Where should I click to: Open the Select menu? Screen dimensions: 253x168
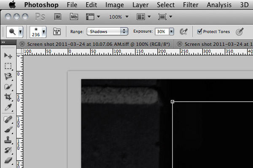tap(166, 5)
